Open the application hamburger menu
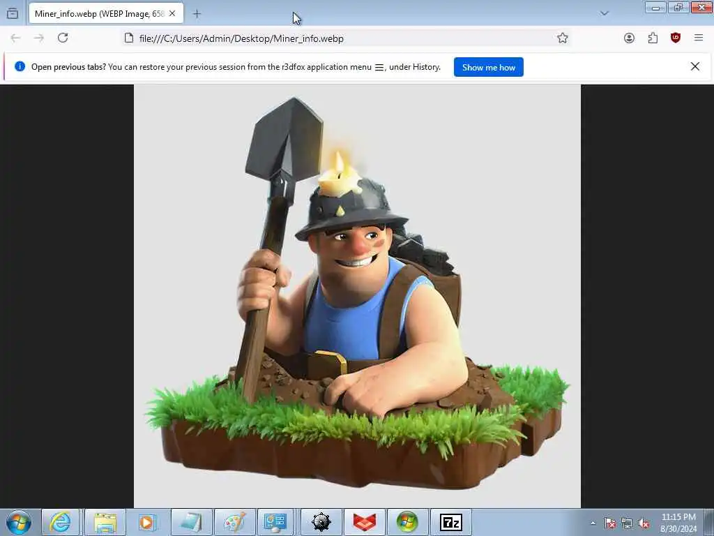Screen dimensions: 714x536 [699, 38]
